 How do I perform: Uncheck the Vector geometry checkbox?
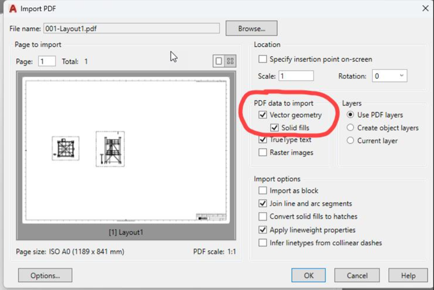(263, 115)
